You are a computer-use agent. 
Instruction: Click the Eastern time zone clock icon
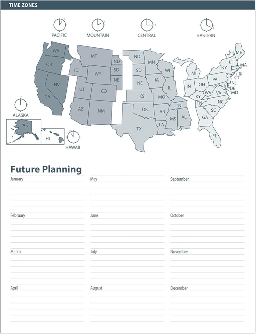click(206, 24)
